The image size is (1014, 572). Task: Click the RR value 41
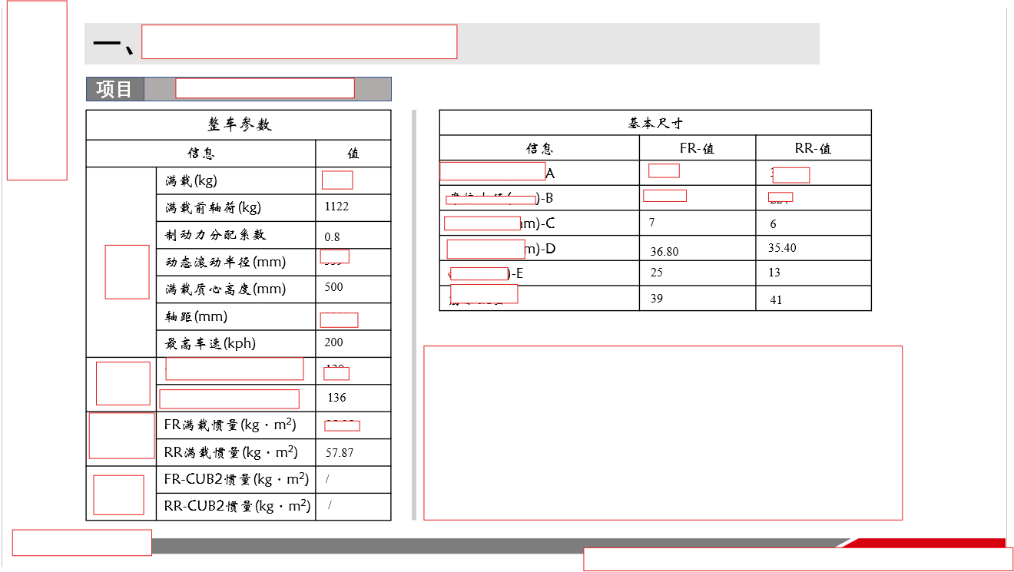pyautogui.click(x=776, y=300)
